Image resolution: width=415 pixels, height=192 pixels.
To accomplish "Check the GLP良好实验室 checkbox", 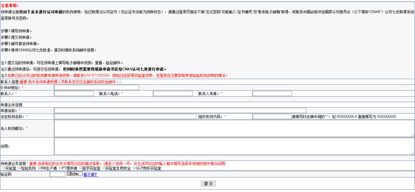I will 134,168.
